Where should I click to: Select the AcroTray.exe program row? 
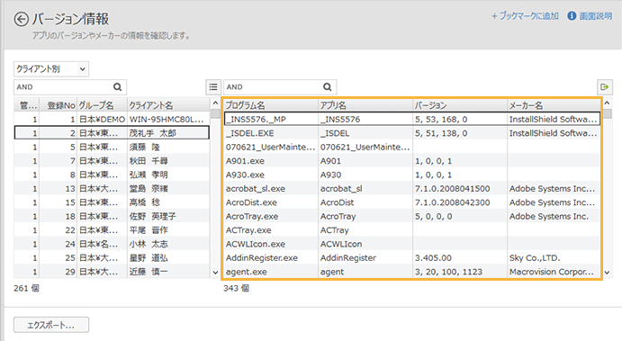(411, 217)
